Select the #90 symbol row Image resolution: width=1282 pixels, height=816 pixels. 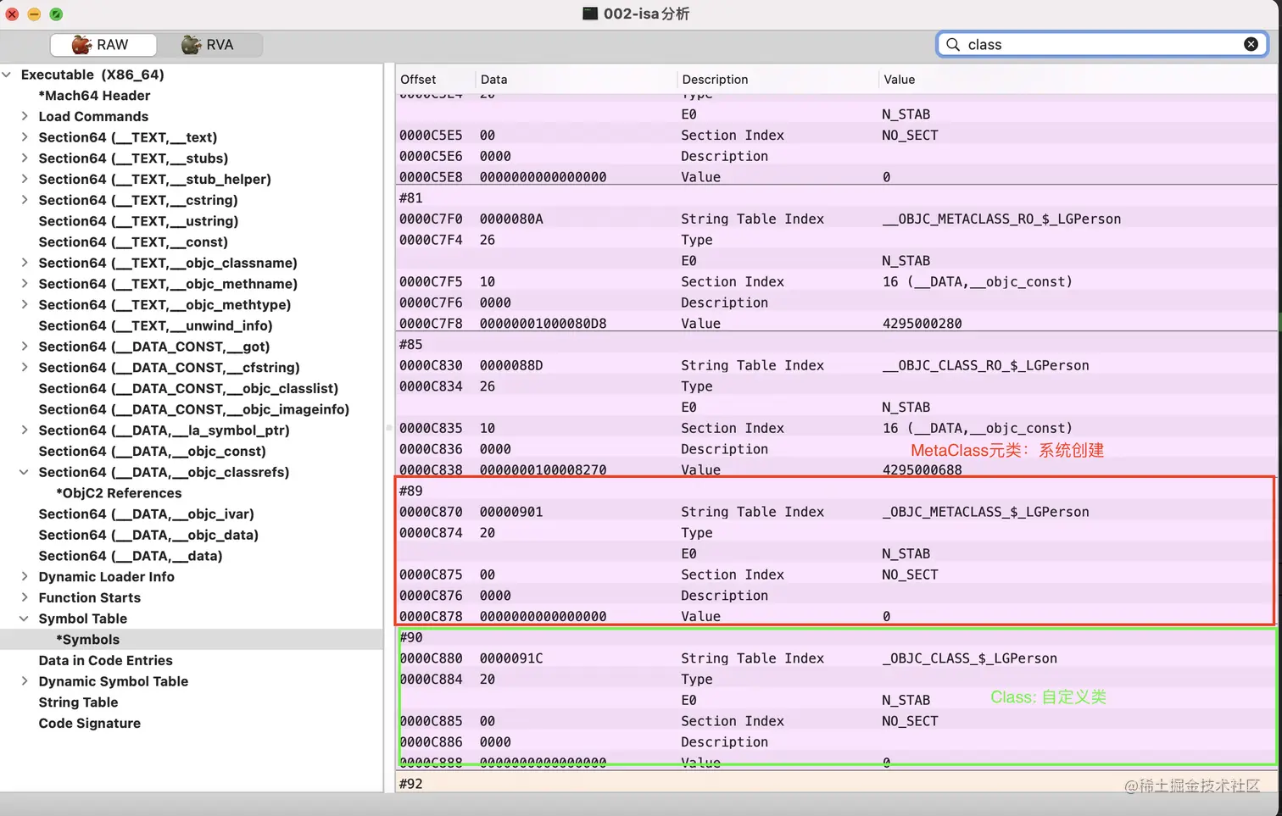(x=836, y=637)
